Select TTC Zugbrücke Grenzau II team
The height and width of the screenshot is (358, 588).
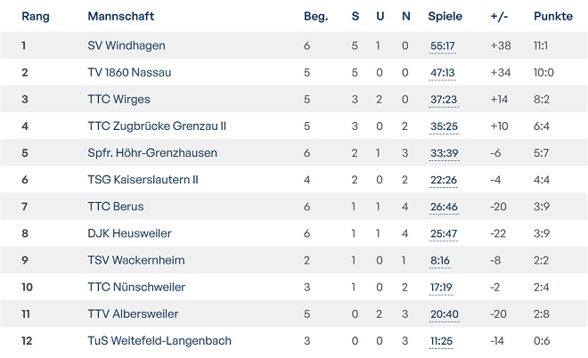[x=157, y=126]
